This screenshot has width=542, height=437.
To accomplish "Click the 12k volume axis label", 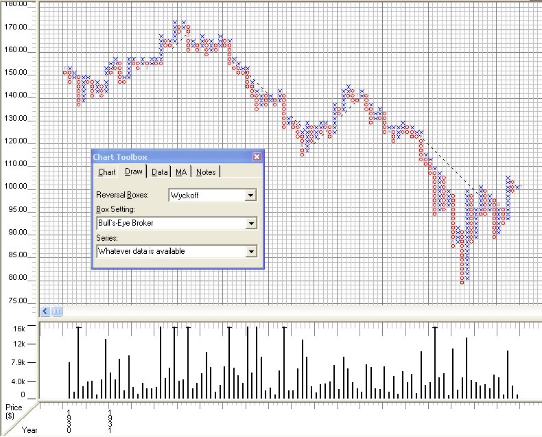I will [19, 344].
